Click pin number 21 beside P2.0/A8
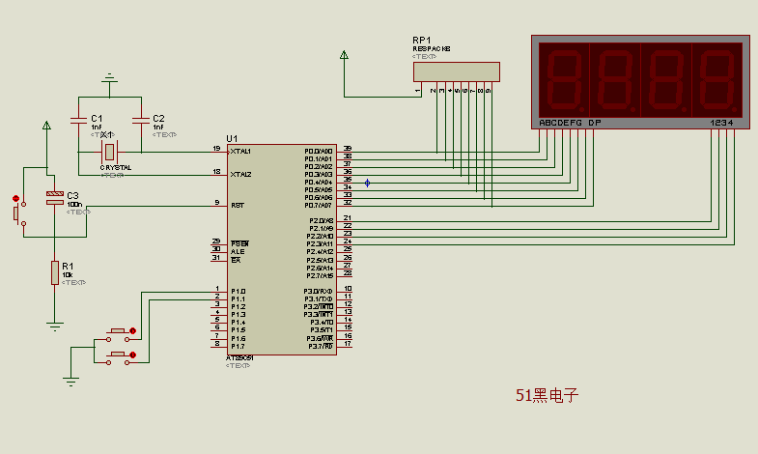 pos(348,218)
